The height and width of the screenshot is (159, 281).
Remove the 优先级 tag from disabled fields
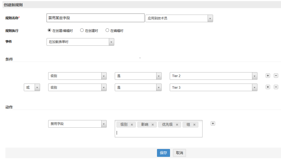pos(177,125)
